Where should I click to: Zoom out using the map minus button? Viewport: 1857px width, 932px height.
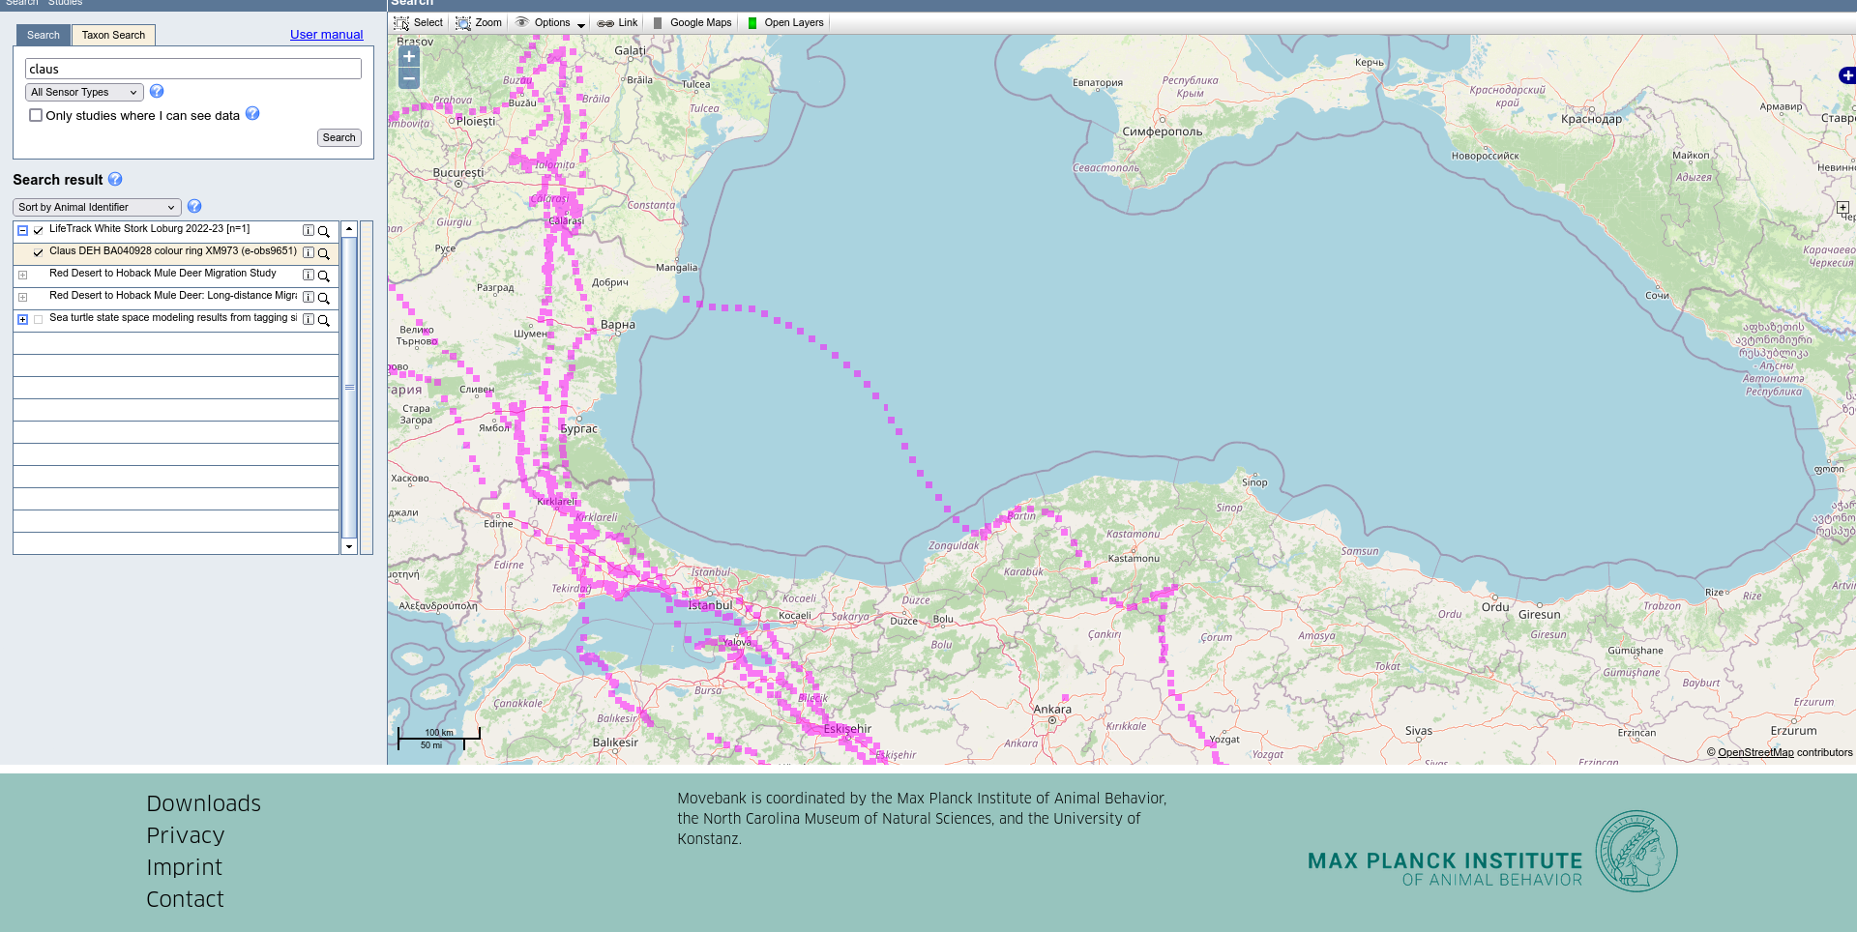pyautogui.click(x=409, y=78)
